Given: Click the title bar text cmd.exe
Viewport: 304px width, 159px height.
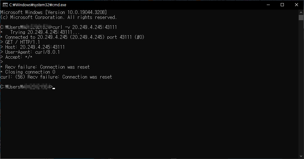Looking at the screenshot, I should click(x=38, y=5).
